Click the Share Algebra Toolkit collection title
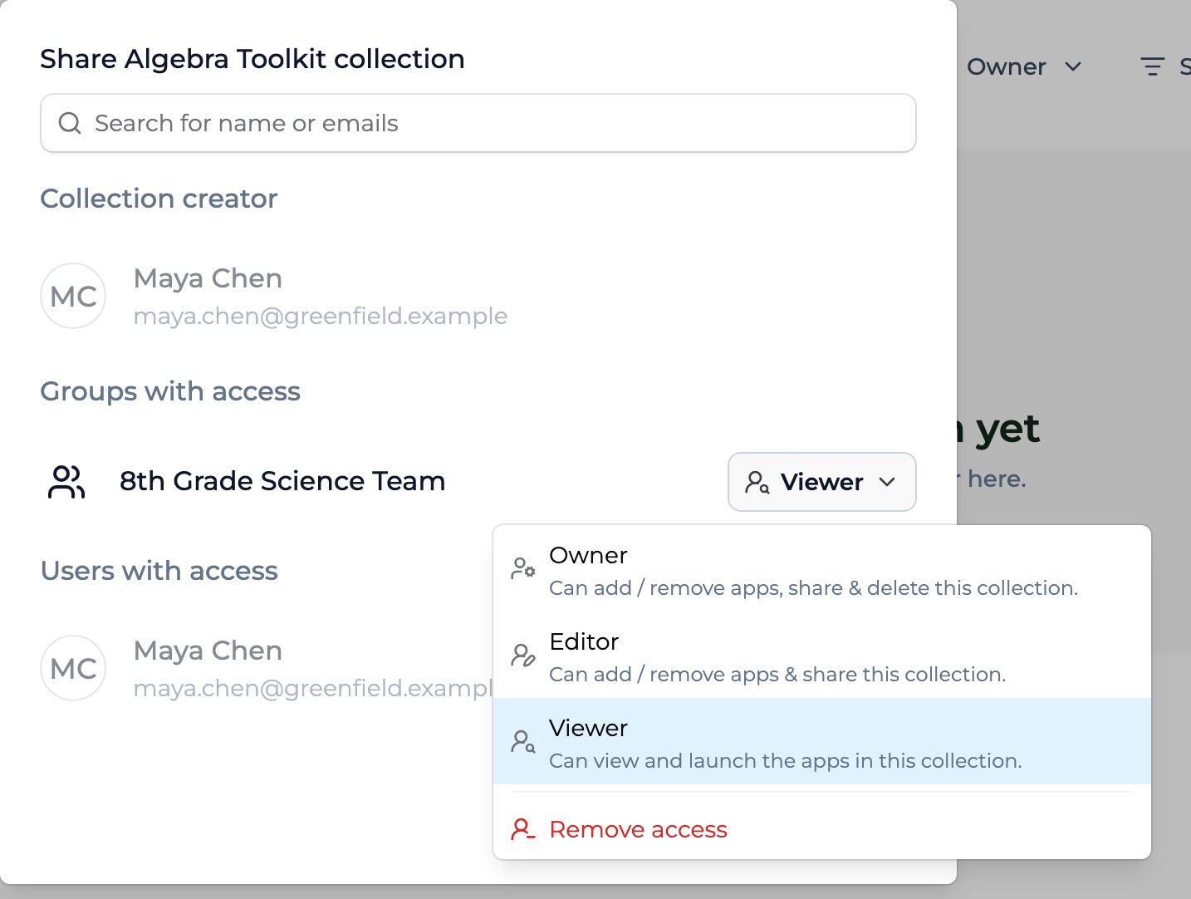 [252, 59]
